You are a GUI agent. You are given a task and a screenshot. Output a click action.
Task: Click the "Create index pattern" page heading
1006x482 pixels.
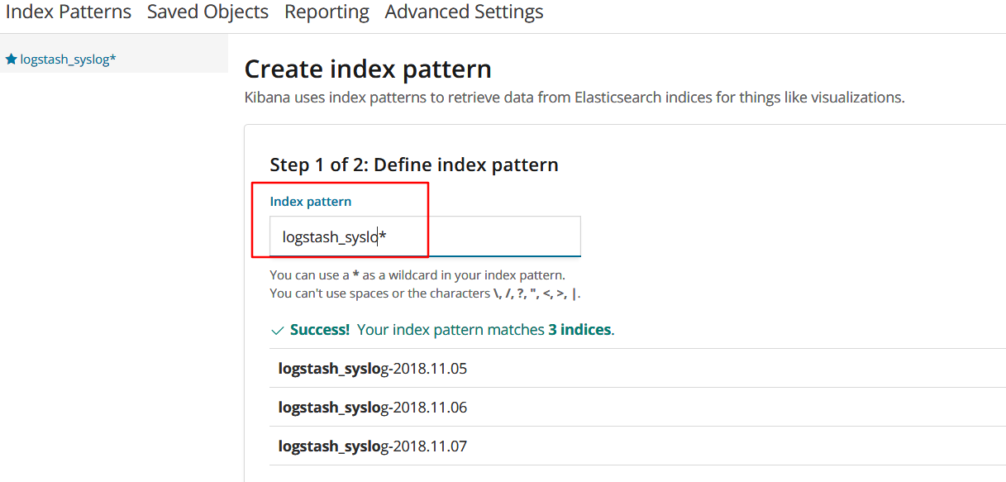click(x=368, y=69)
